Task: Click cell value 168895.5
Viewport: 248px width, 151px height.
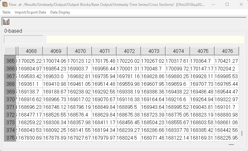Action: coord(128,107)
